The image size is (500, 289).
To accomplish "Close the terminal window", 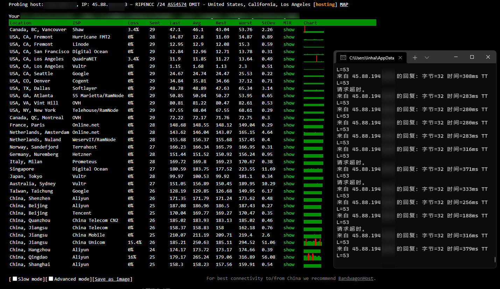I will pyautogui.click(x=488, y=57).
